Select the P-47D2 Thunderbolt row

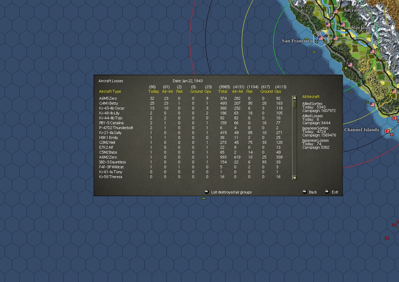click(x=191, y=128)
